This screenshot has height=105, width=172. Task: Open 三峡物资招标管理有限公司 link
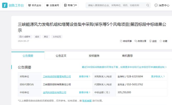[57, 76]
